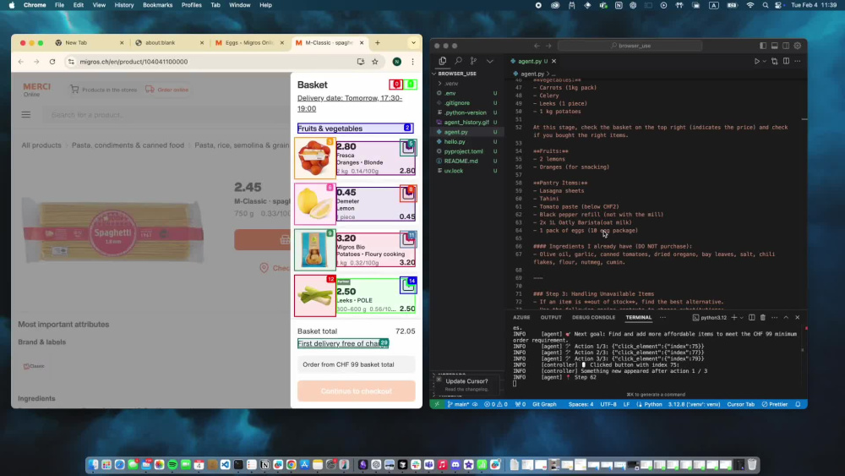Kill the terminal with the trash icon
This screenshot has width=845, height=476.
click(x=762, y=318)
